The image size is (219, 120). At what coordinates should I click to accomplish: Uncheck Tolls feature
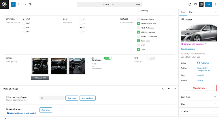click(138, 49)
